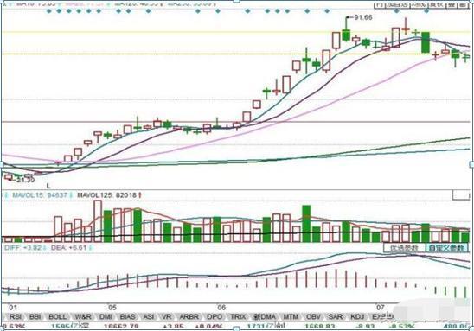Switch to the DMI indicator tab
Viewport: 474px width, 331px height.
106,316
